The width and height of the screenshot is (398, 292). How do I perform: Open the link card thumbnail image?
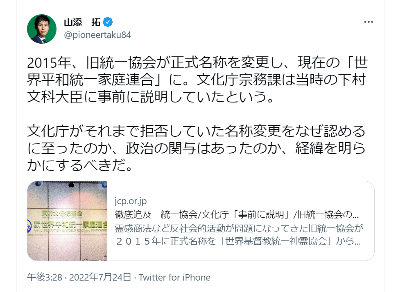[68, 221]
